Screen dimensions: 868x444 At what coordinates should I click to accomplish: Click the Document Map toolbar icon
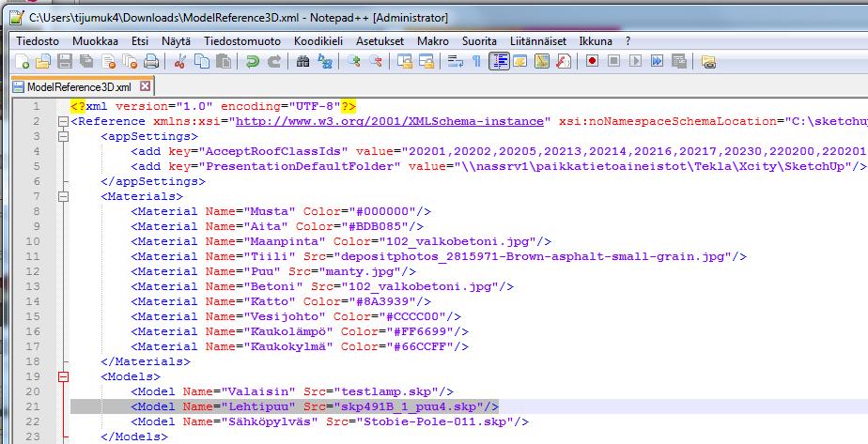point(541,61)
